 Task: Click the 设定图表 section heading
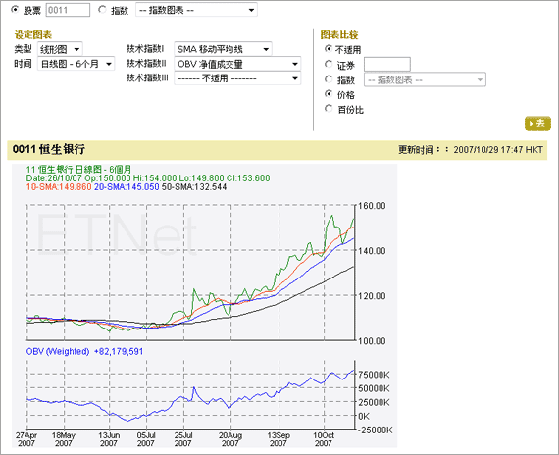[x=33, y=35]
